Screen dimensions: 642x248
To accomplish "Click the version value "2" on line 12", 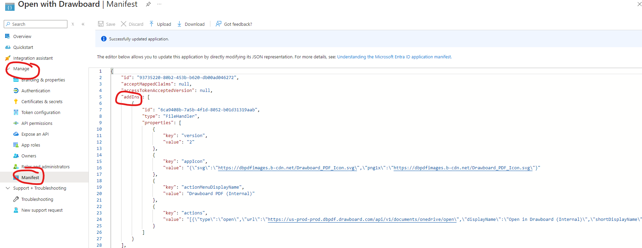I will click(191, 142).
